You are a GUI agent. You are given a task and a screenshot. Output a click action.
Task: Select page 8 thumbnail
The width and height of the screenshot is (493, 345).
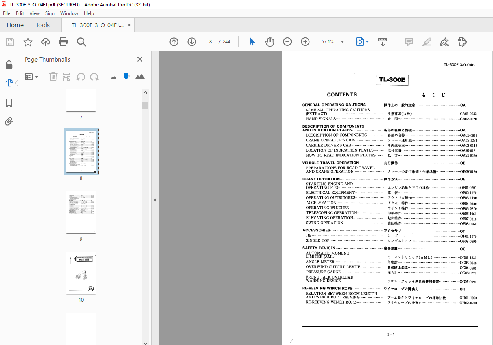(81, 151)
